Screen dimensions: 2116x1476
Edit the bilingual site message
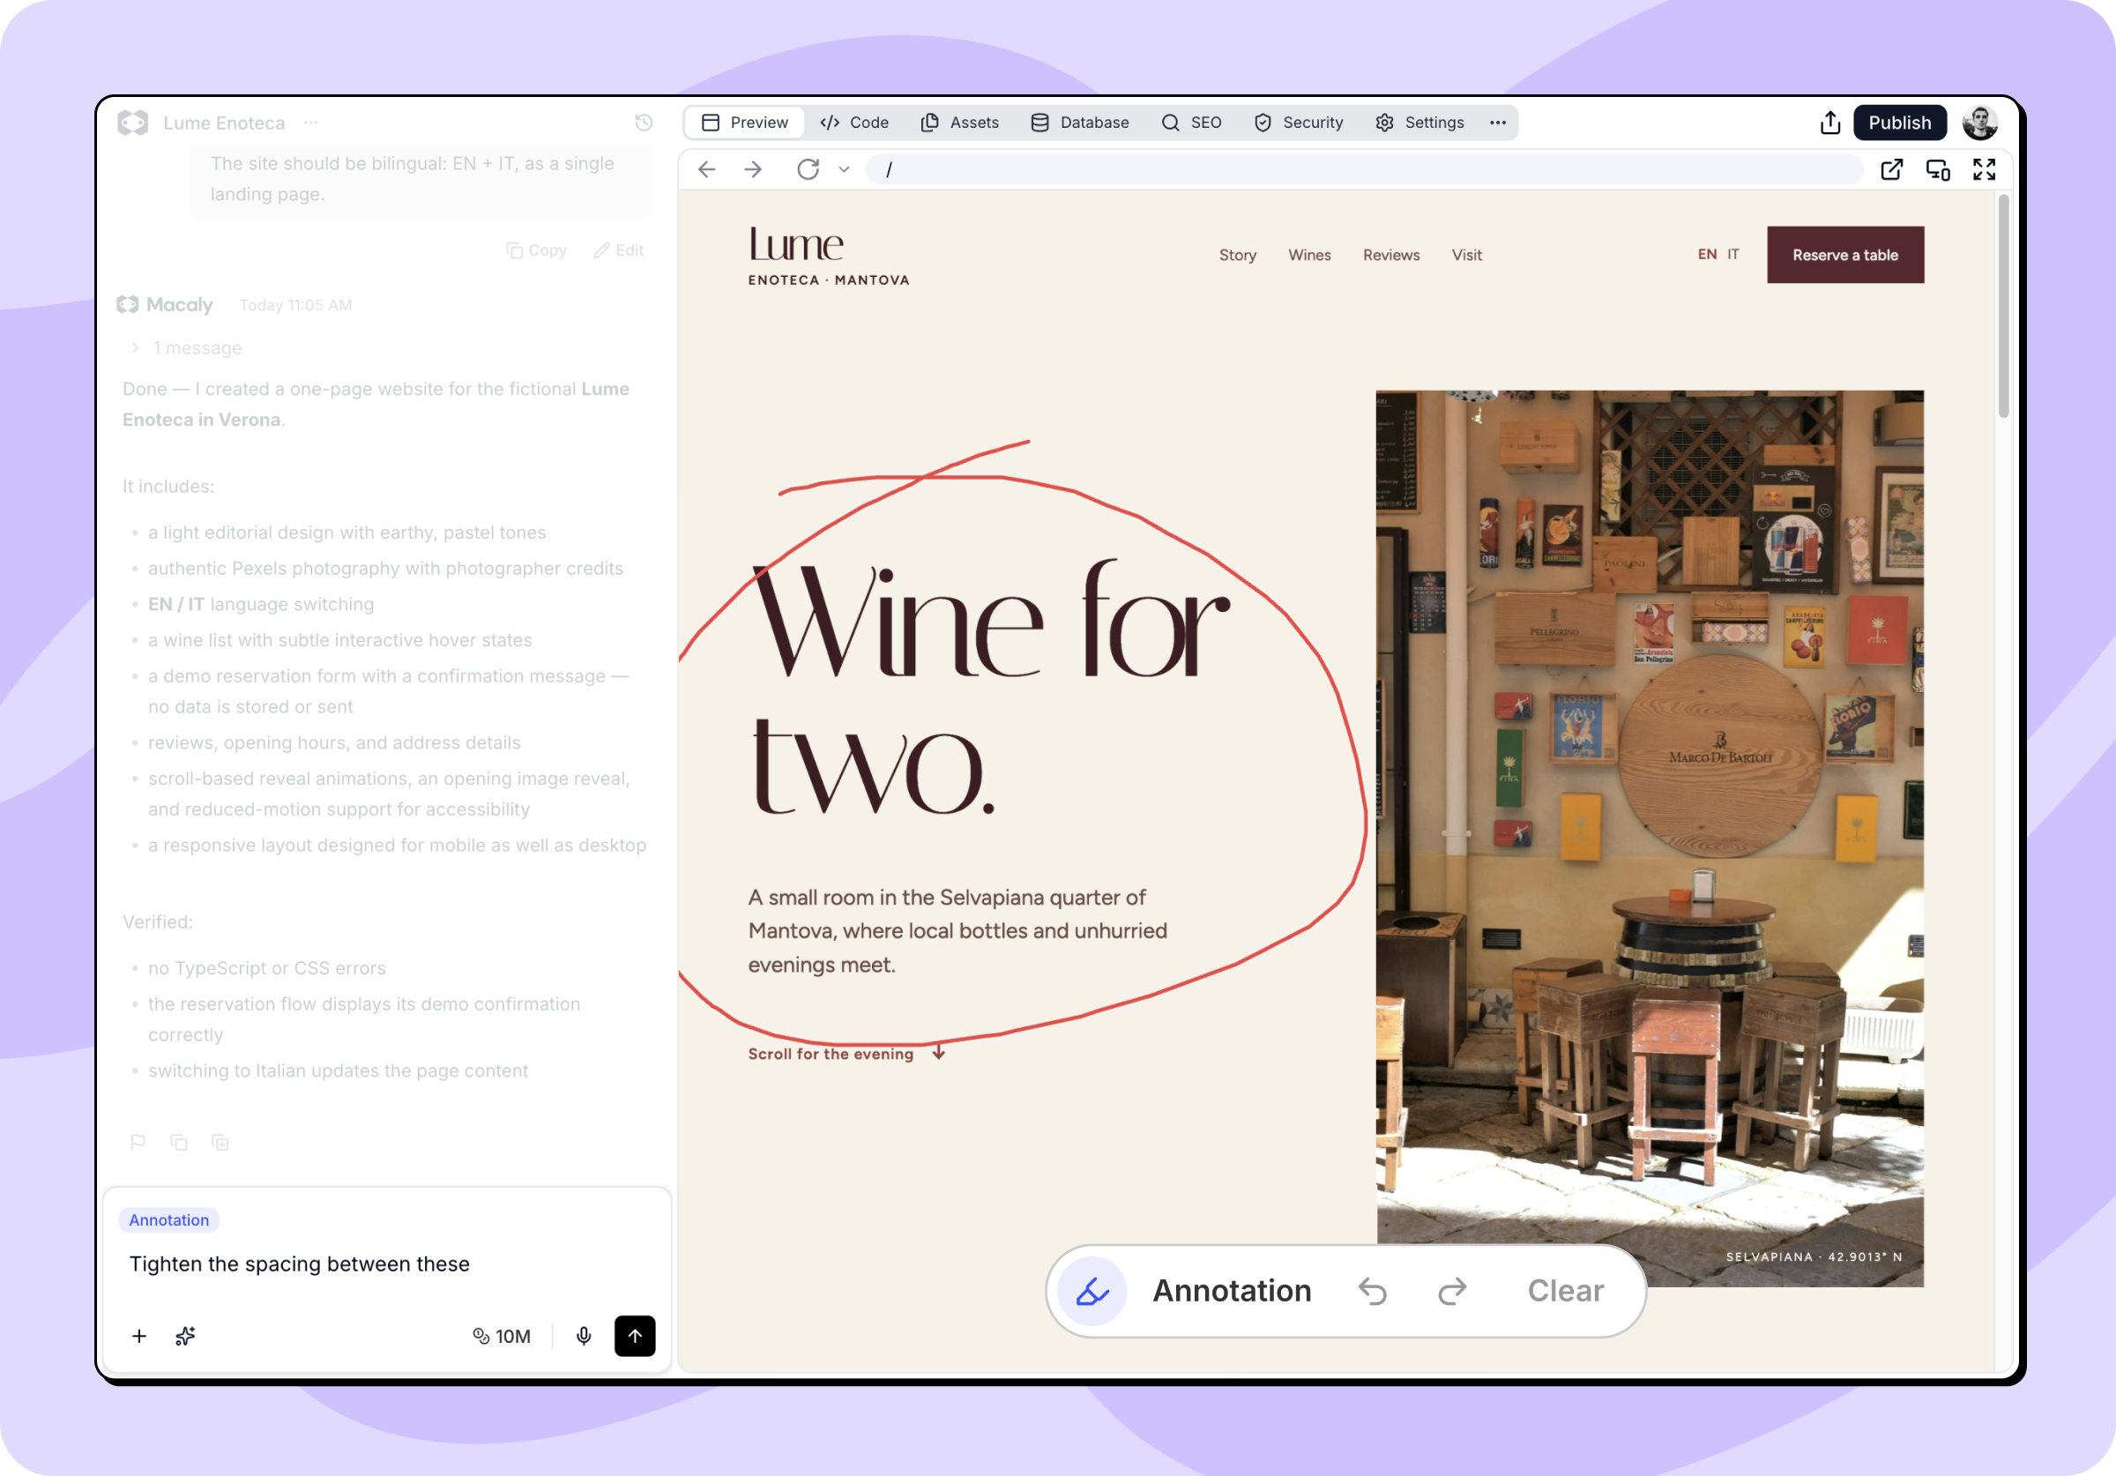pyautogui.click(x=619, y=250)
